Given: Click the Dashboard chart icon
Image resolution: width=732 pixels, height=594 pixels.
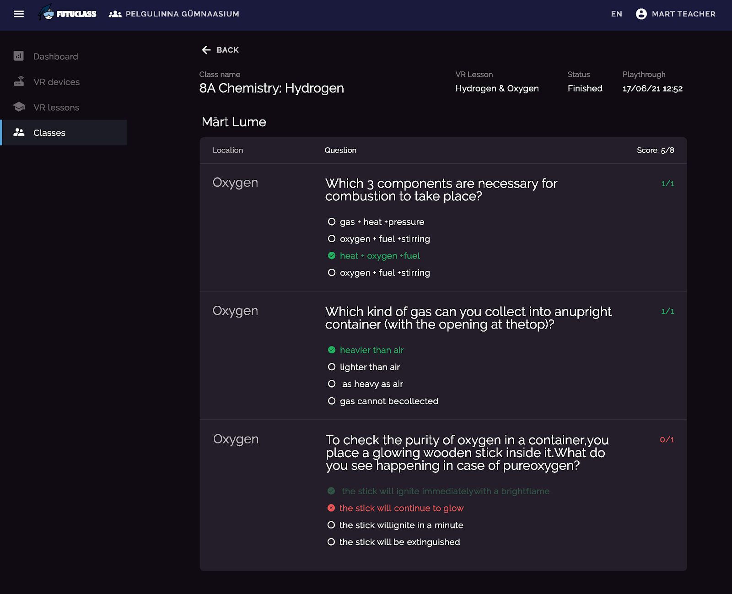Looking at the screenshot, I should tap(19, 56).
